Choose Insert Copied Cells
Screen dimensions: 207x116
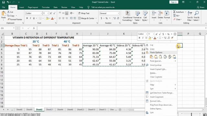(158, 69)
